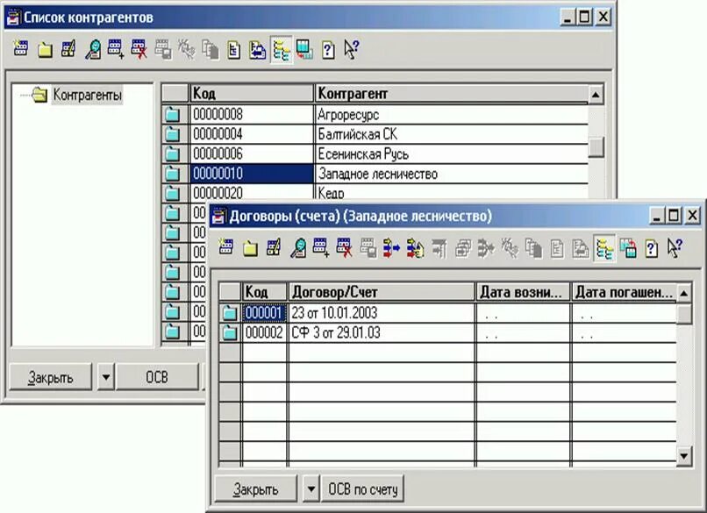The image size is (707, 513).
Task: Click folder icon of Агроресурс row
Action: pyautogui.click(x=172, y=115)
